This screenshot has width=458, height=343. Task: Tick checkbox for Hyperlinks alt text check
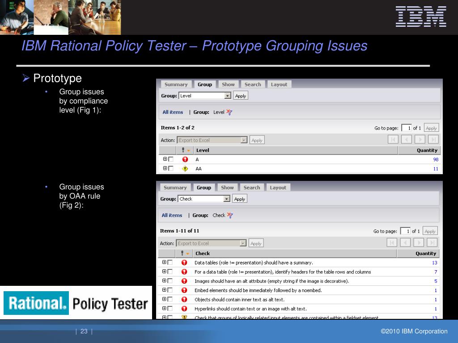[x=170, y=308]
